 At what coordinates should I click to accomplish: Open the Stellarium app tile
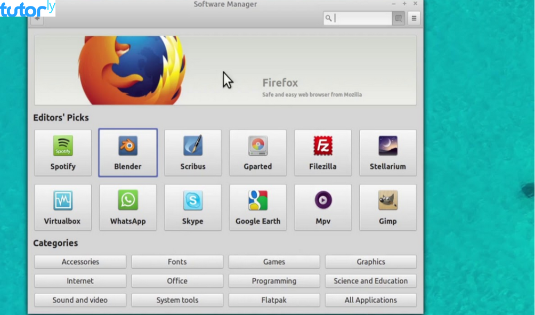coord(388,152)
